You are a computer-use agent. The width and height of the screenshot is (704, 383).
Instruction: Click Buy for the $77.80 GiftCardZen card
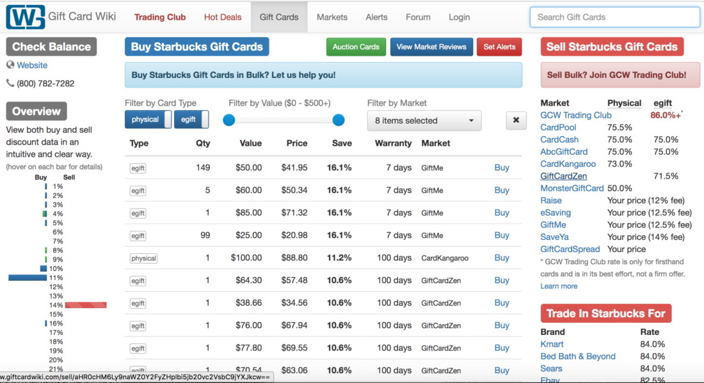coord(502,348)
